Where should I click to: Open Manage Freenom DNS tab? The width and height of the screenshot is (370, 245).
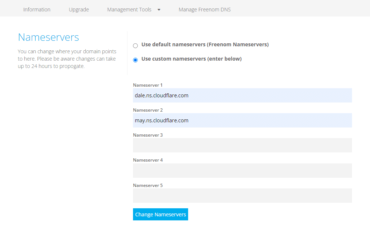click(x=205, y=10)
